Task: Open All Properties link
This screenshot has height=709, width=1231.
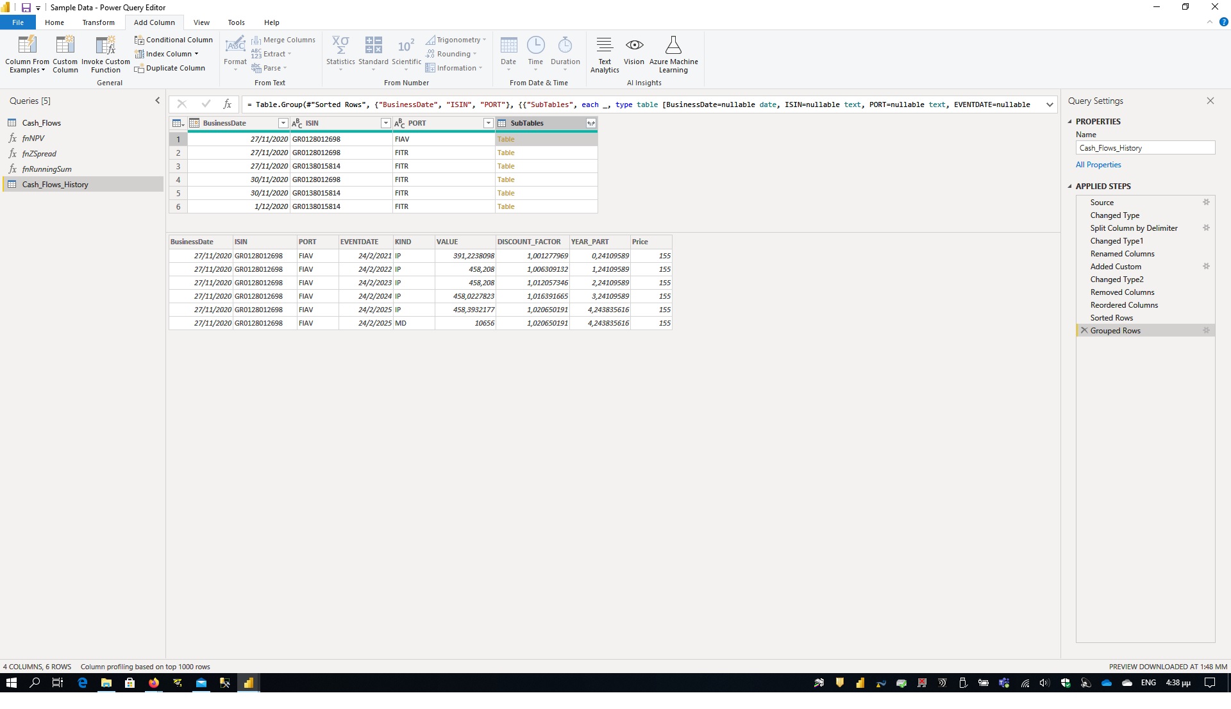Action: [x=1098, y=165]
